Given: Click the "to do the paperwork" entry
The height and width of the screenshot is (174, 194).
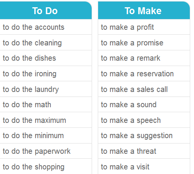Looking at the screenshot, I should (46, 151).
